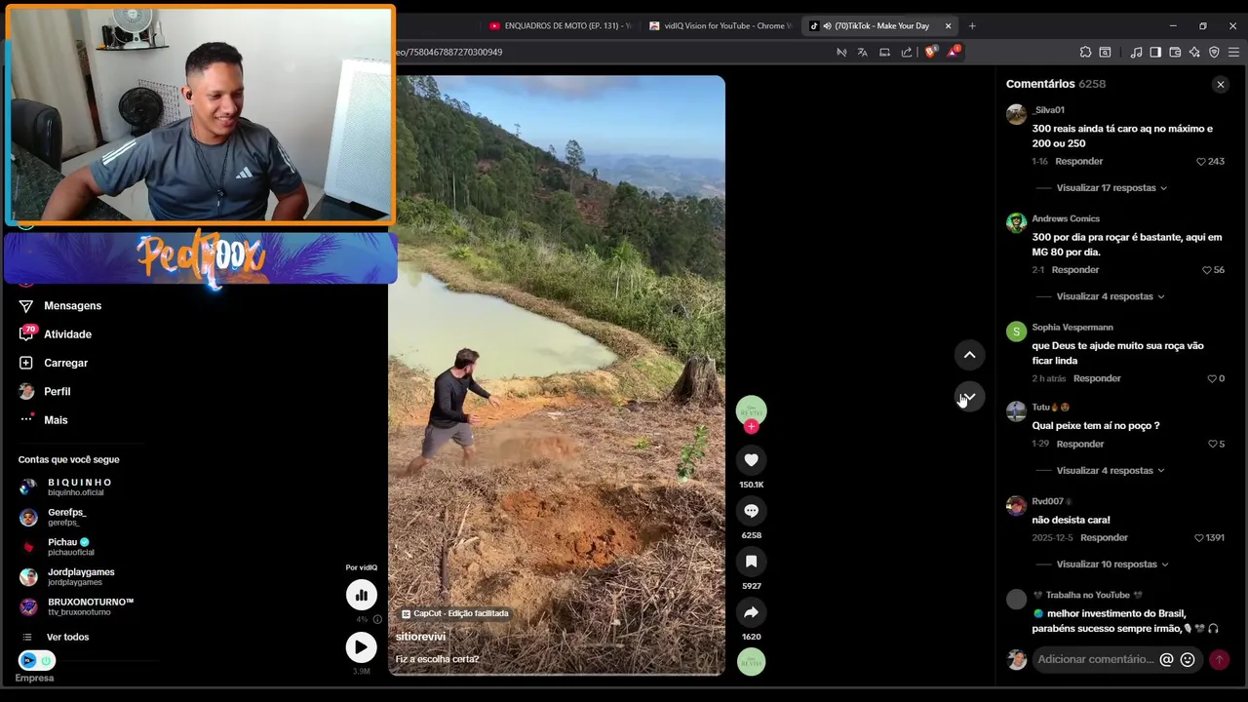Switch to vidIQ Vision for YouTube tab

720,26
